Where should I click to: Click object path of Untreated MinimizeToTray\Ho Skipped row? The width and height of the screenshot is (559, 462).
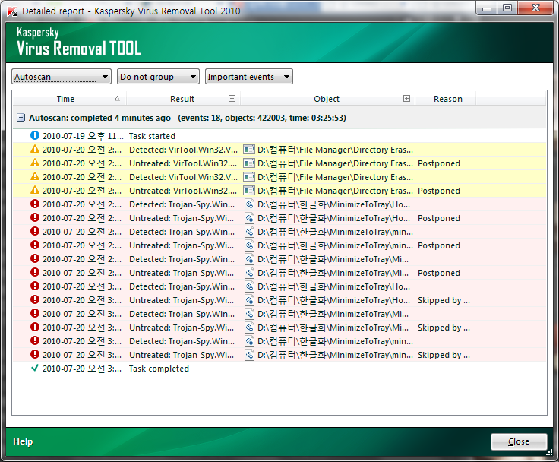(333, 300)
